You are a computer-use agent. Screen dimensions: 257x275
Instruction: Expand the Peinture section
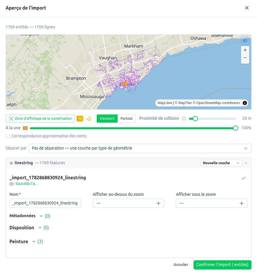click(x=26, y=241)
